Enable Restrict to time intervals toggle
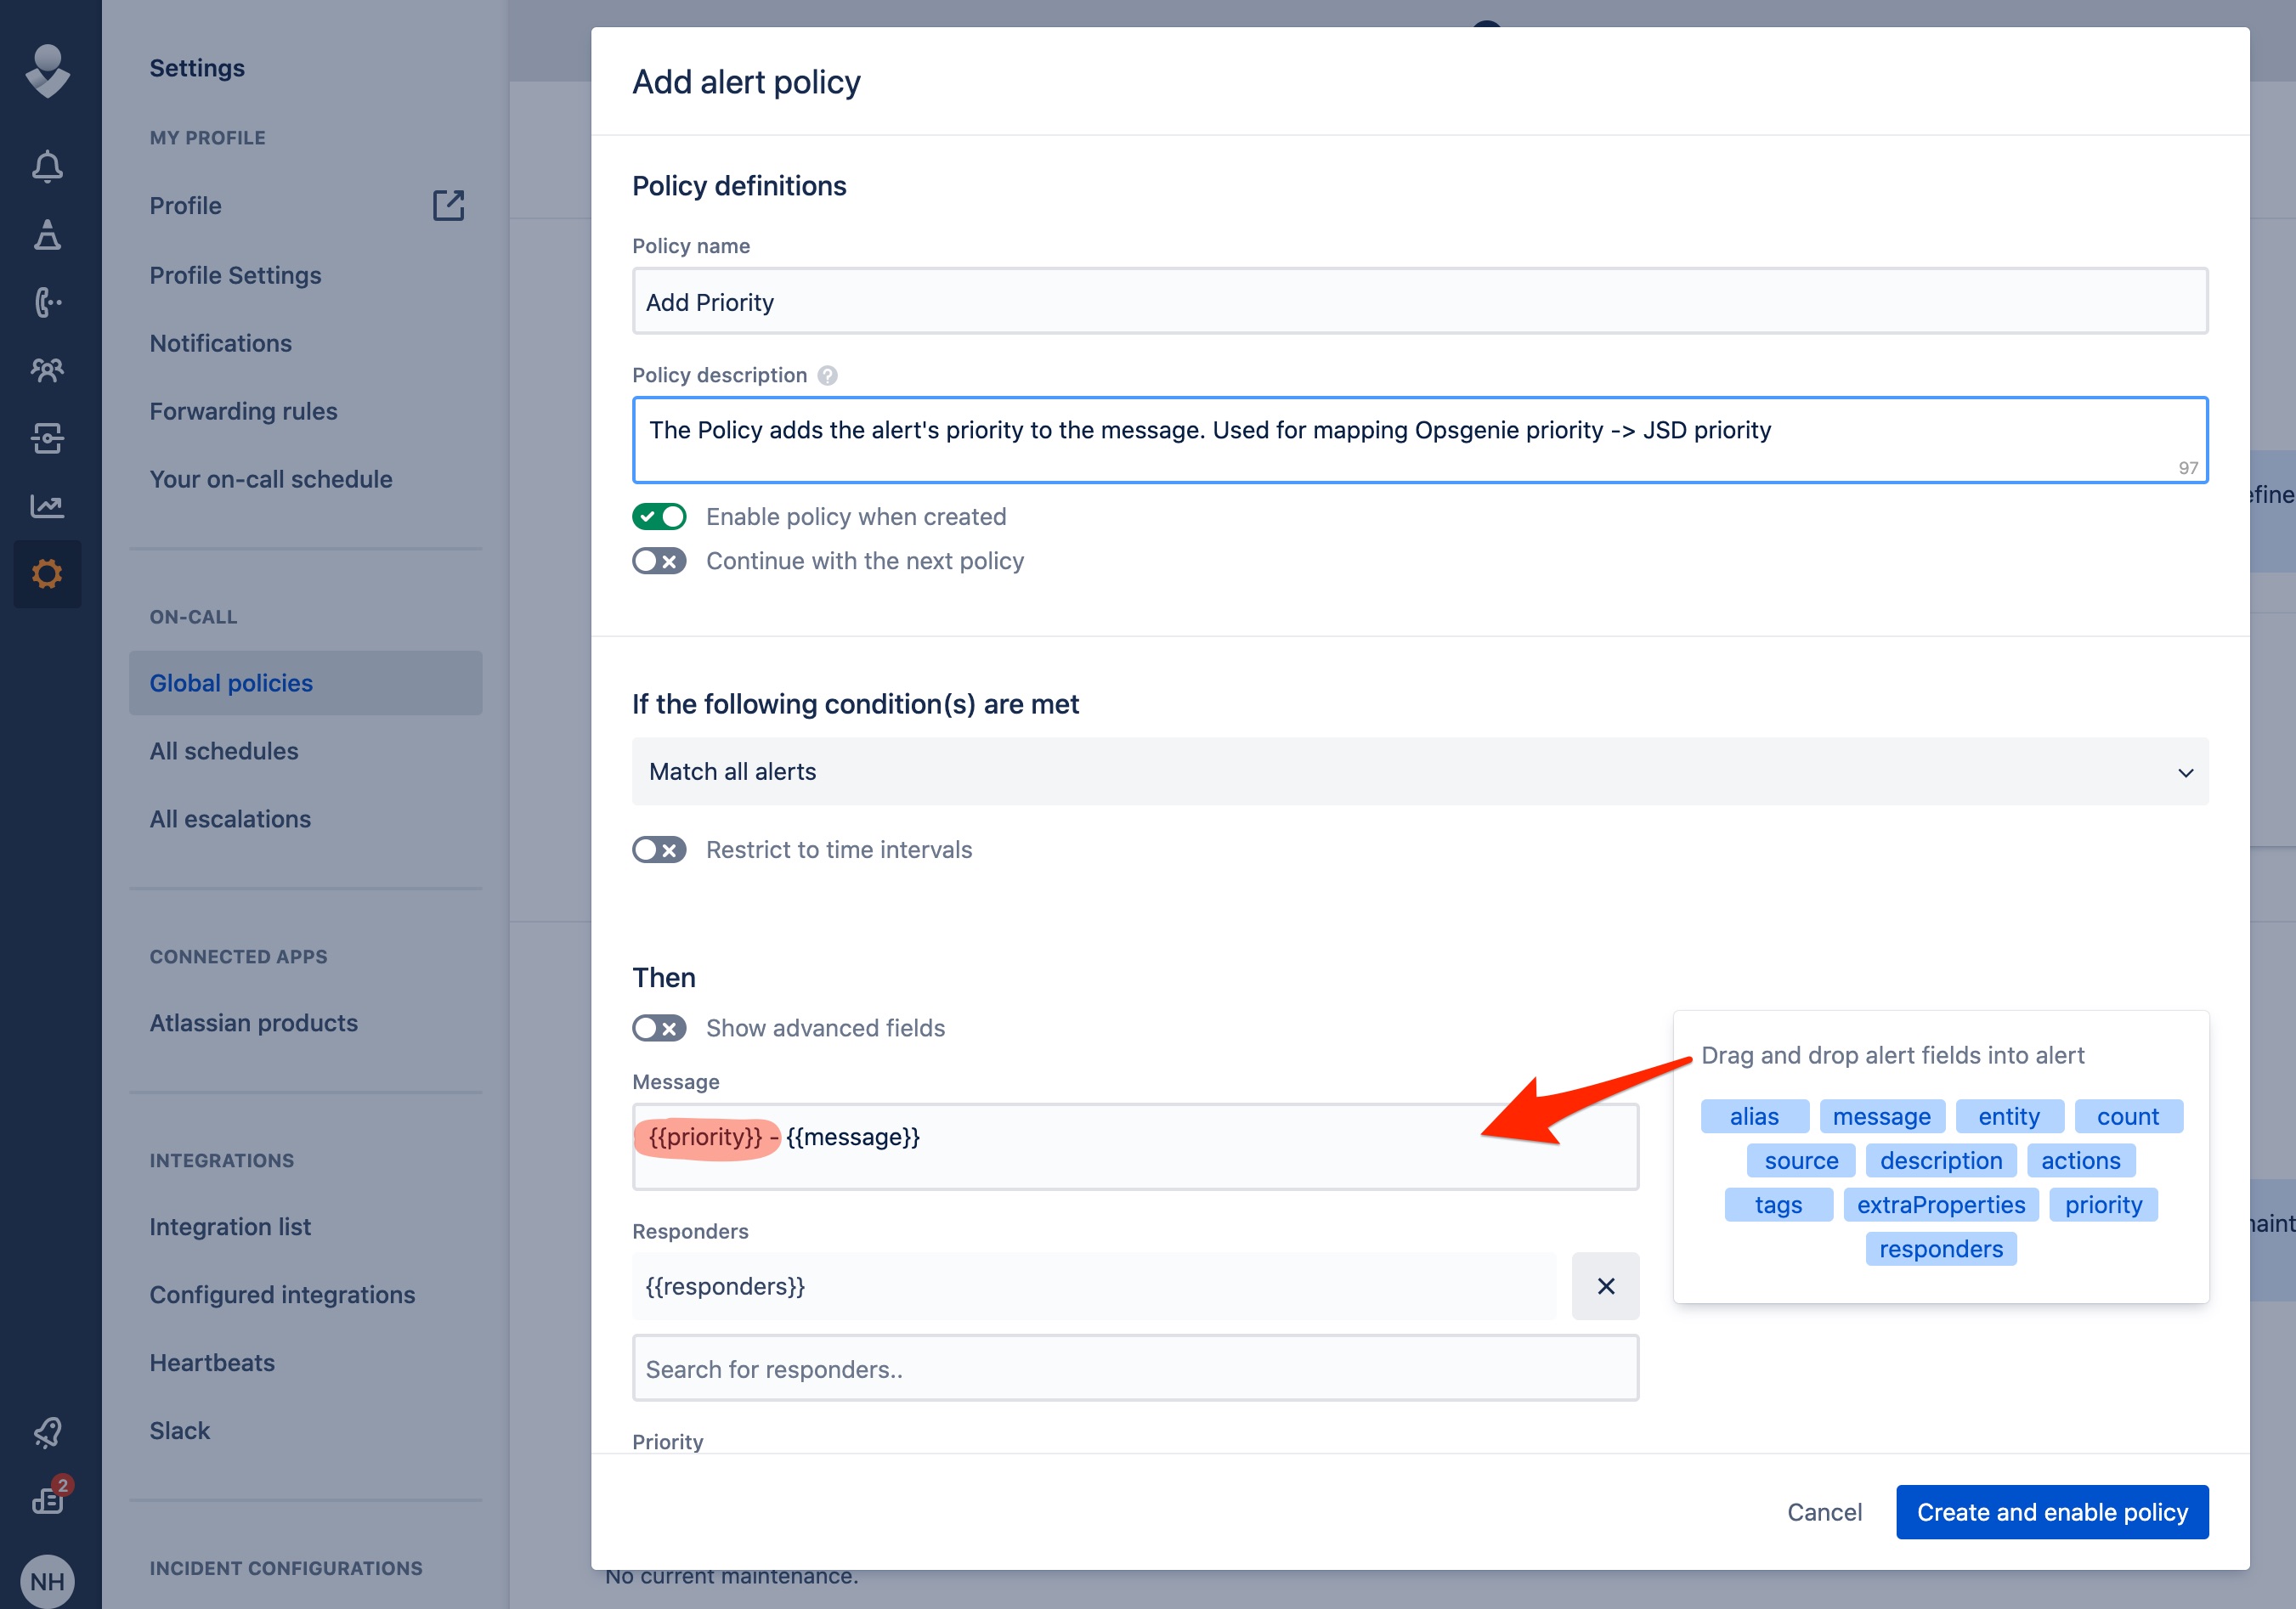2296x1609 pixels. click(659, 850)
